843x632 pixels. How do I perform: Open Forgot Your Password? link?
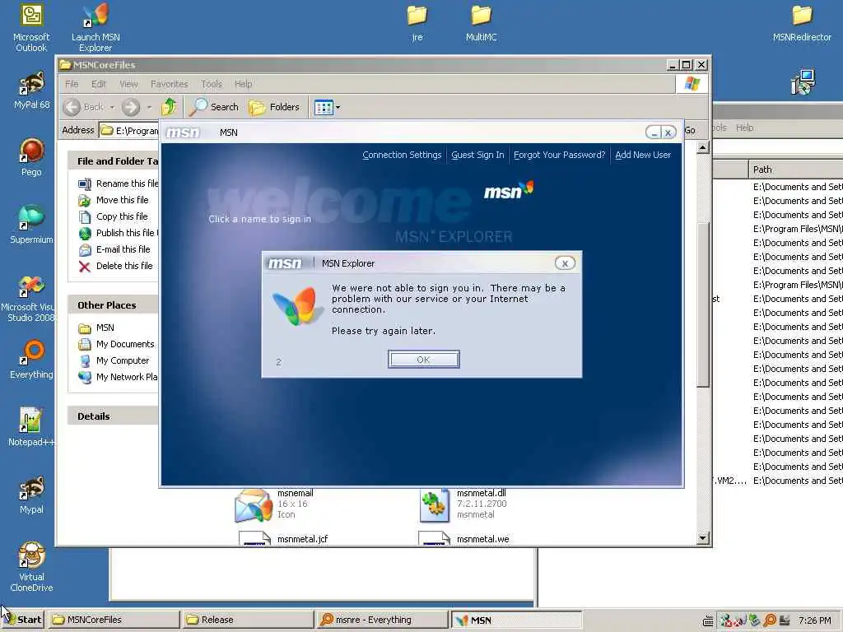tap(559, 155)
